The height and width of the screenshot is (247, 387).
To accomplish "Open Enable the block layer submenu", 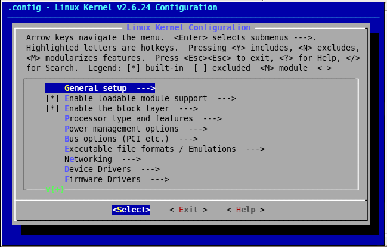I will tap(131, 108).
